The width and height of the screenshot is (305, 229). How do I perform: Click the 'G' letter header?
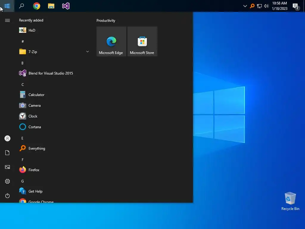point(23,181)
